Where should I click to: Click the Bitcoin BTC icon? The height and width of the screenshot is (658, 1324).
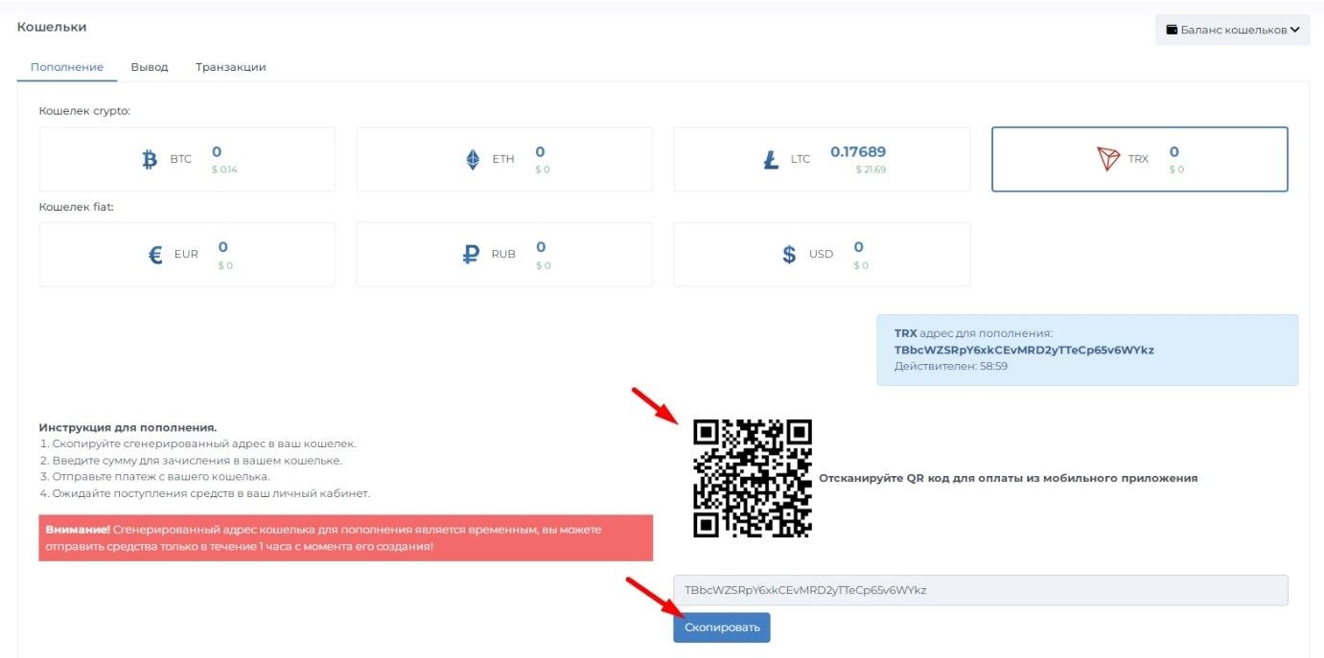[x=150, y=160]
